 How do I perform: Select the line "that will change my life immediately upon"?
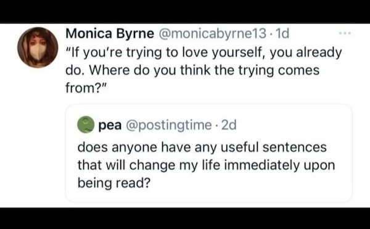pos(206,165)
